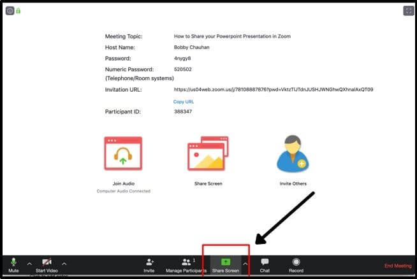The height and width of the screenshot is (279, 417).
Task: Click the large Share Screen picture icon
Action: click(x=208, y=155)
